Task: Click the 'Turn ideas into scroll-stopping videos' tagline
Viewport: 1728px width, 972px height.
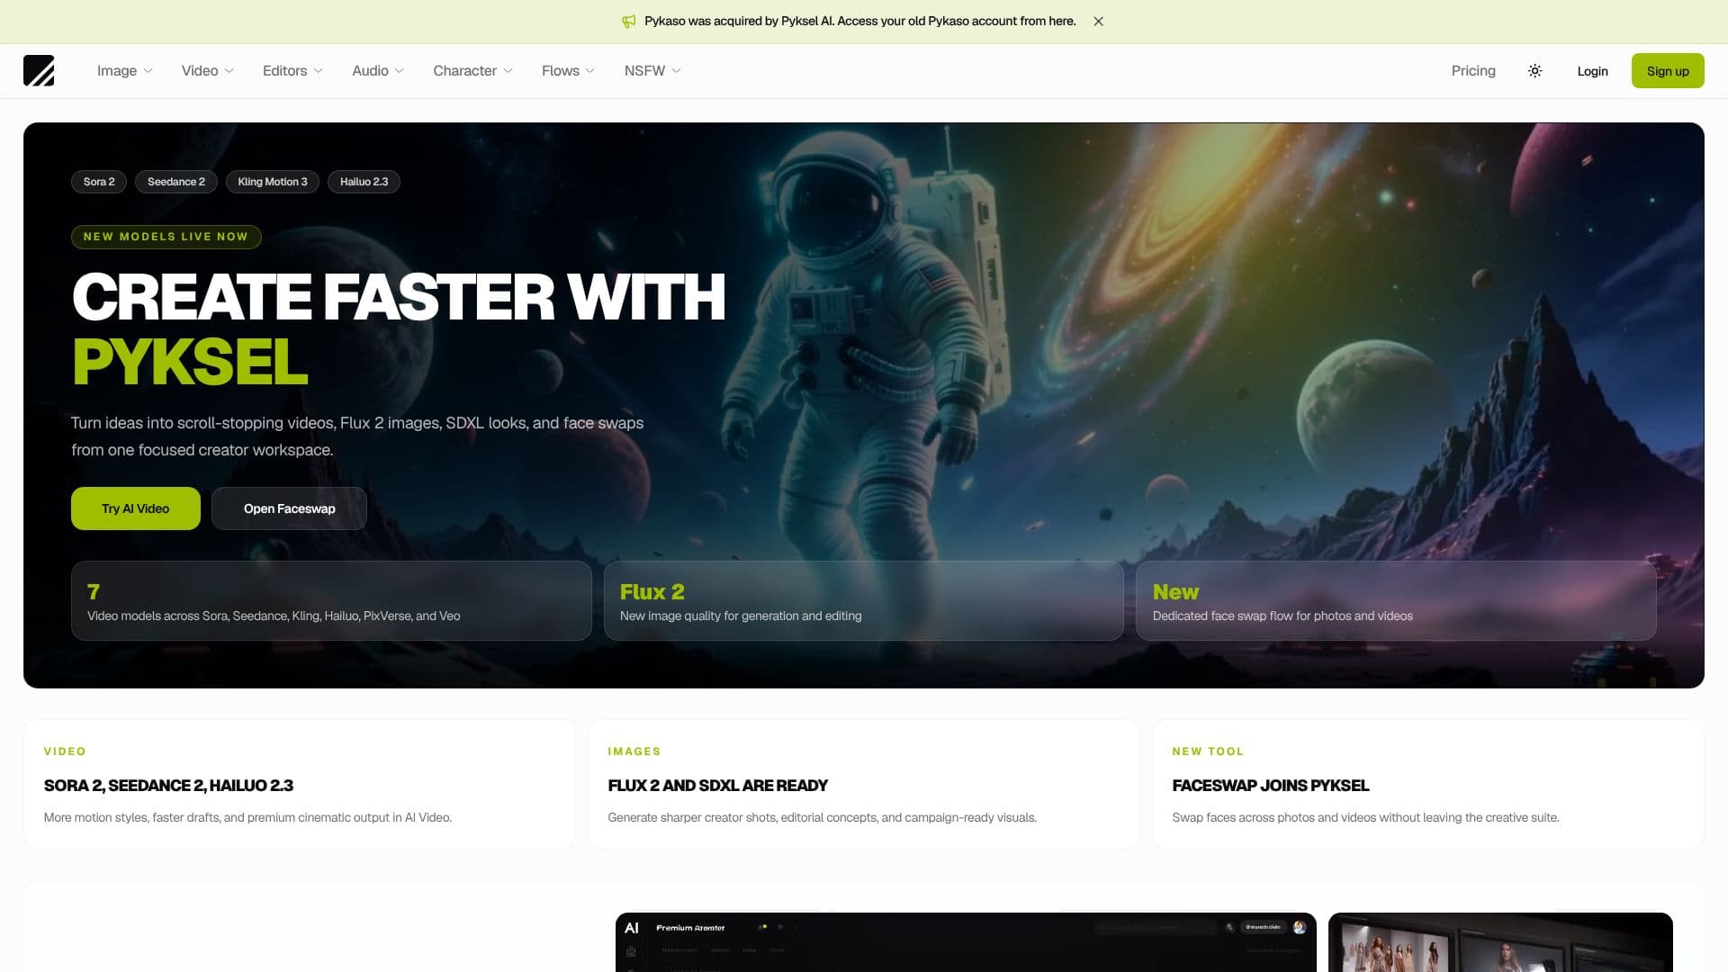Action: click(357, 436)
